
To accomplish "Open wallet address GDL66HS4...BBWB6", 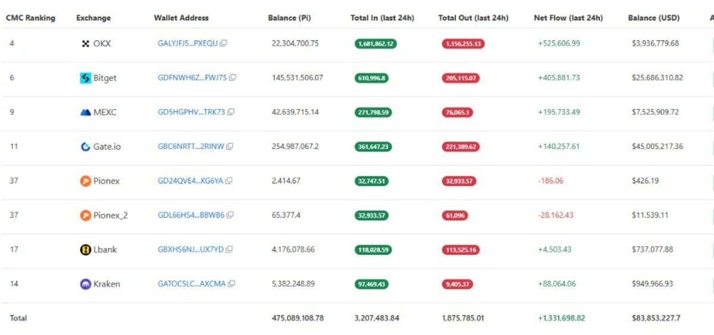I will point(191,216).
